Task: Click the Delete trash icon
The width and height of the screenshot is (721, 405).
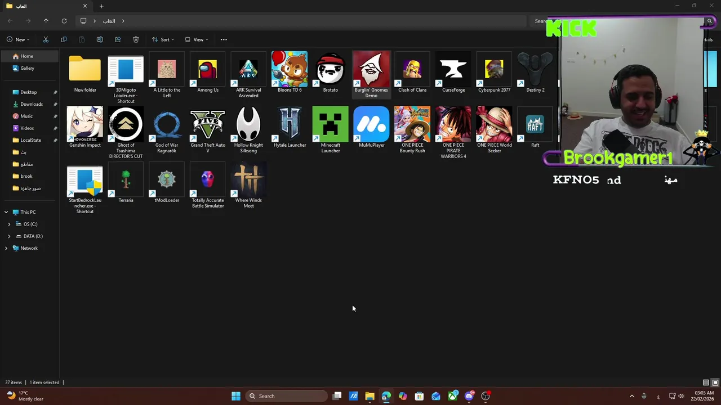Action: coord(136,39)
